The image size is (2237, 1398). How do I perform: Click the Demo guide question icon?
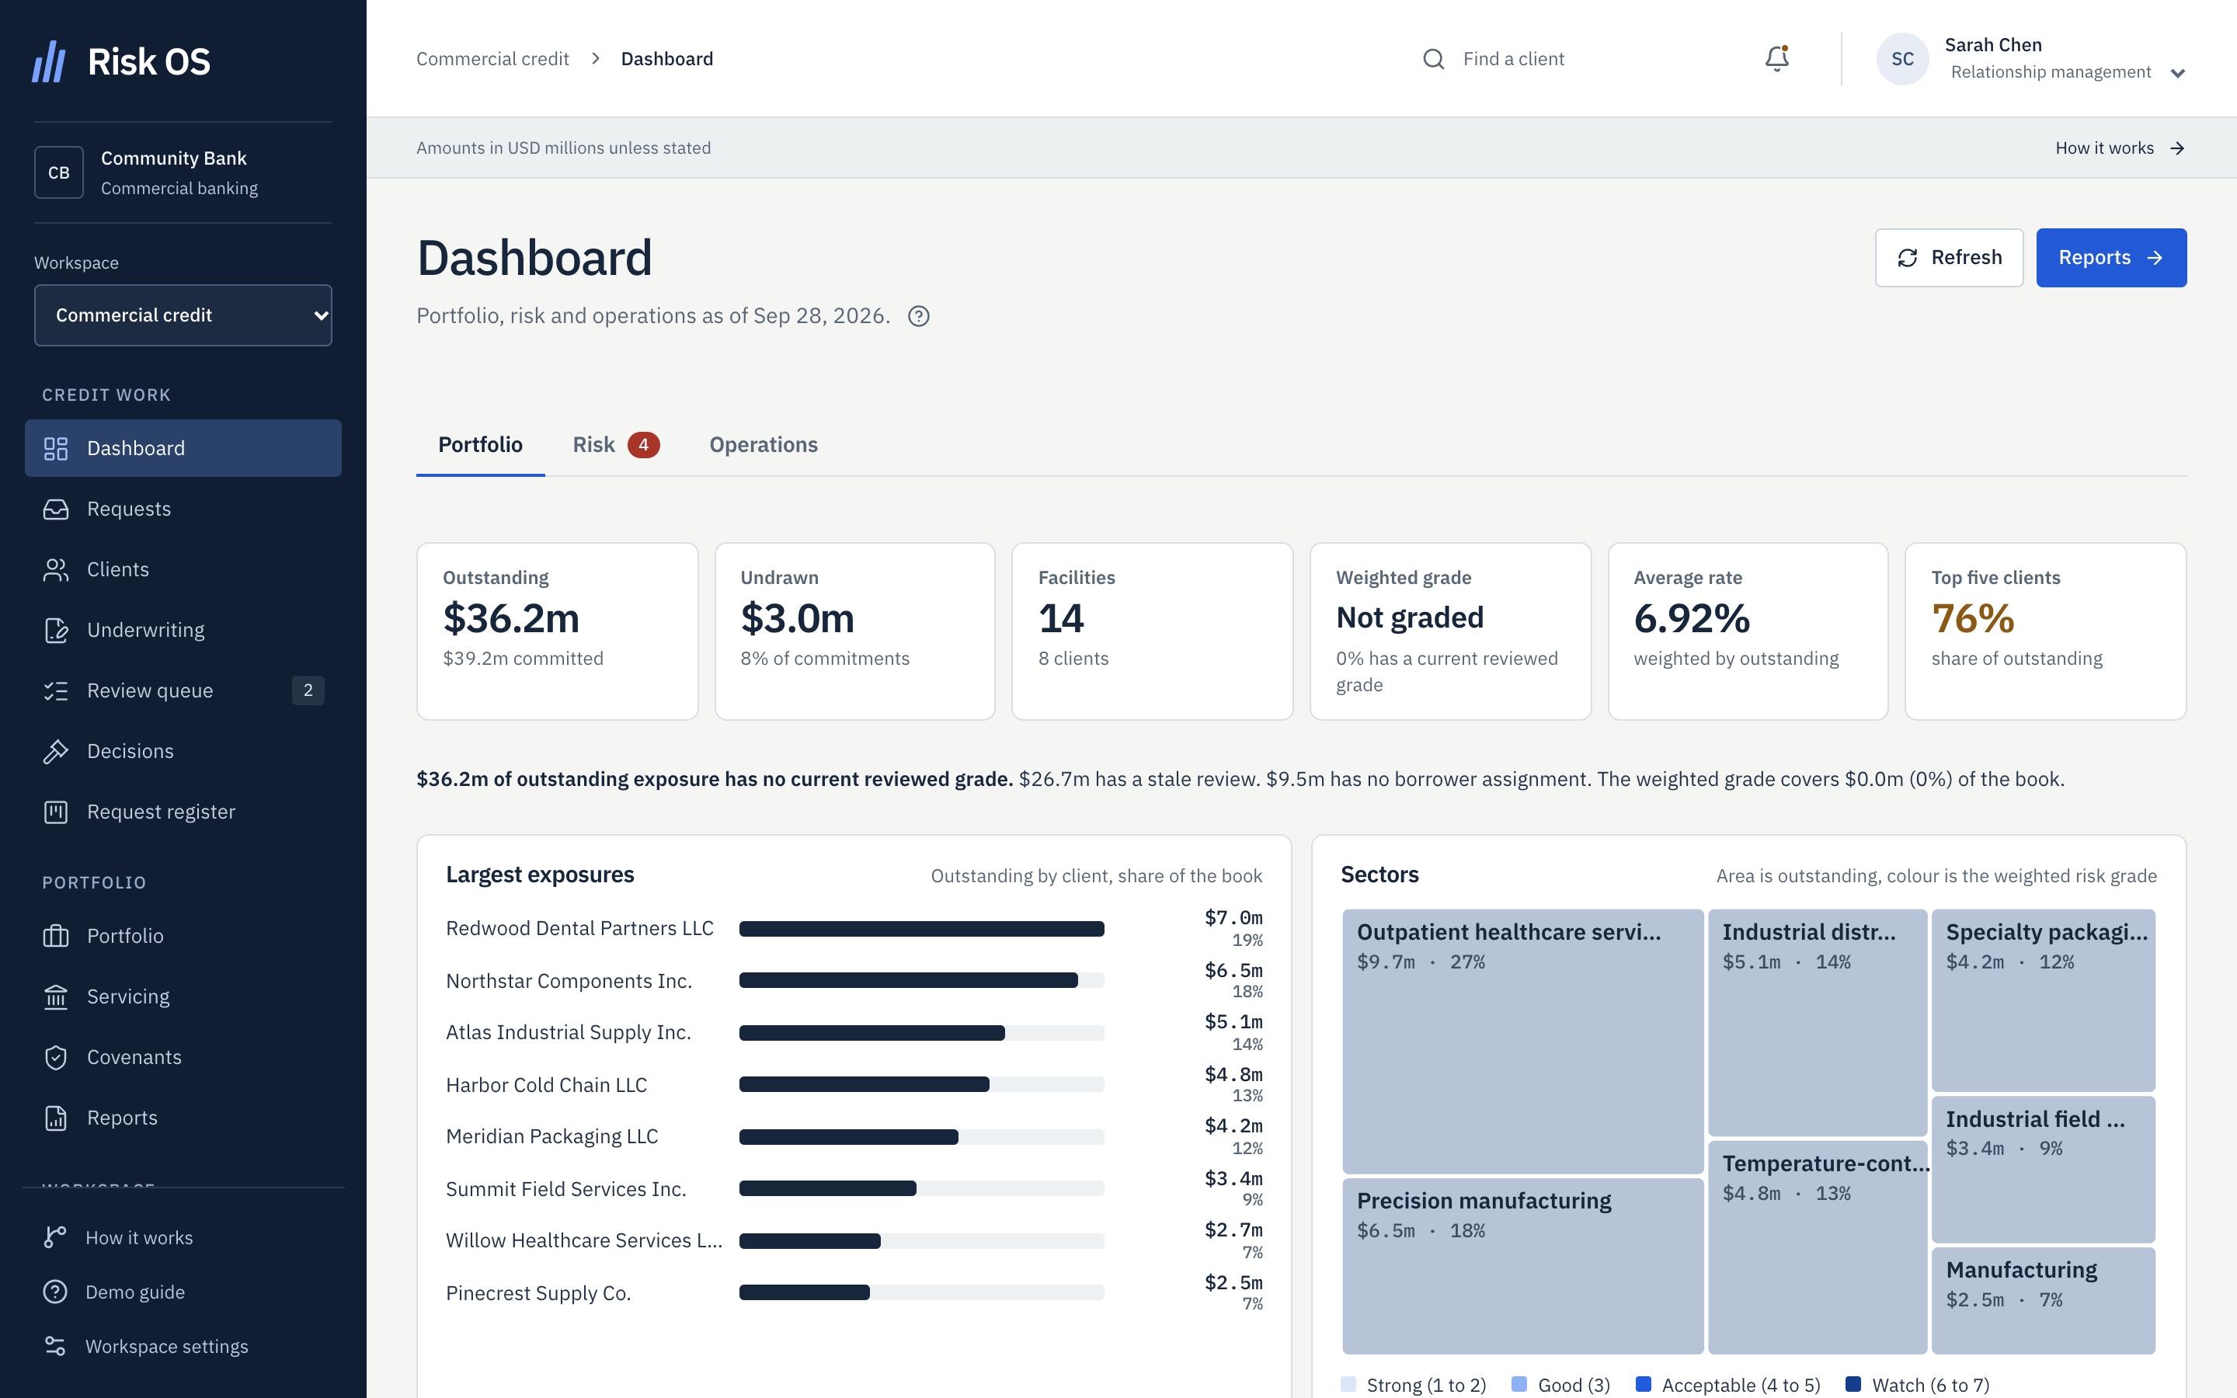click(x=55, y=1292)
